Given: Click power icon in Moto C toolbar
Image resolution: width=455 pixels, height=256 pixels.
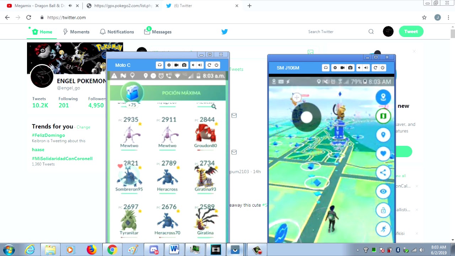Looking at the screenshot, I should coord(216,65).
